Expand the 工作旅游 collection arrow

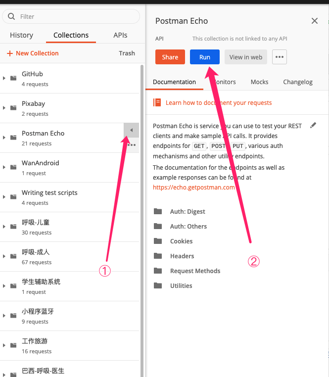point(4,345)
